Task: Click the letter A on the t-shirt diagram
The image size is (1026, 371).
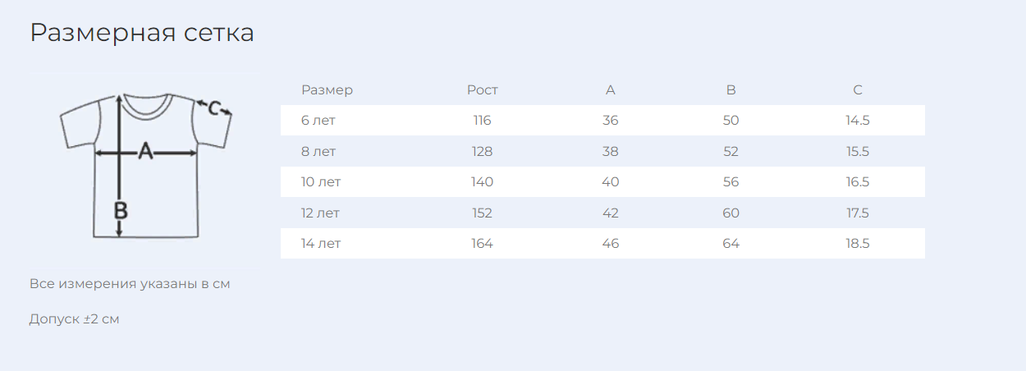Action: pyautogui.click(x=145, y=152)
